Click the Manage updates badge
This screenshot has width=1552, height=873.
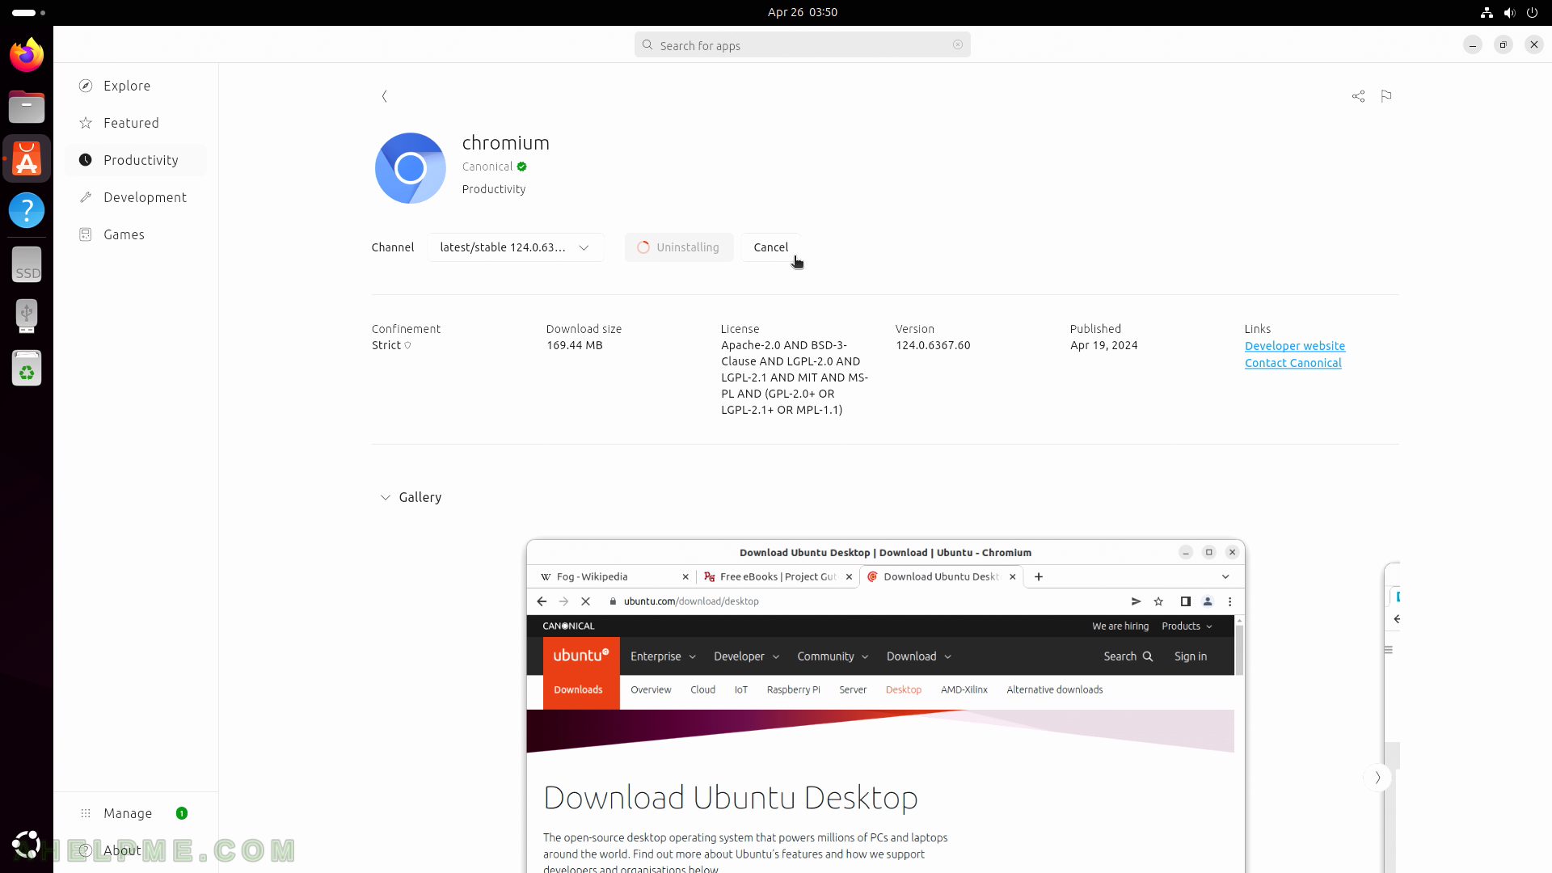tap(182, 813)
